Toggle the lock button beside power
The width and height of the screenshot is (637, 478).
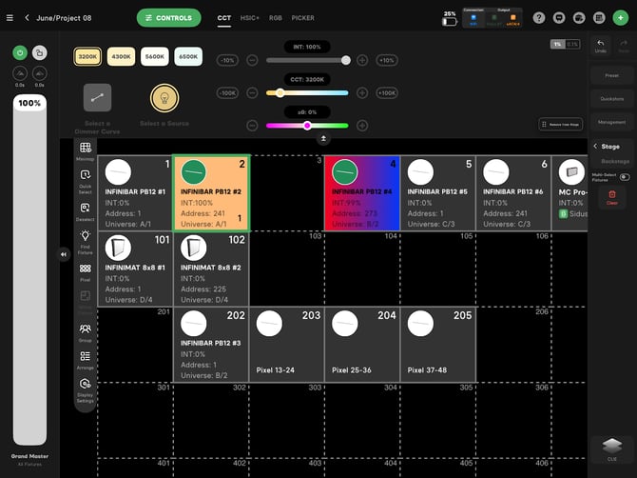tap(39, 52)
